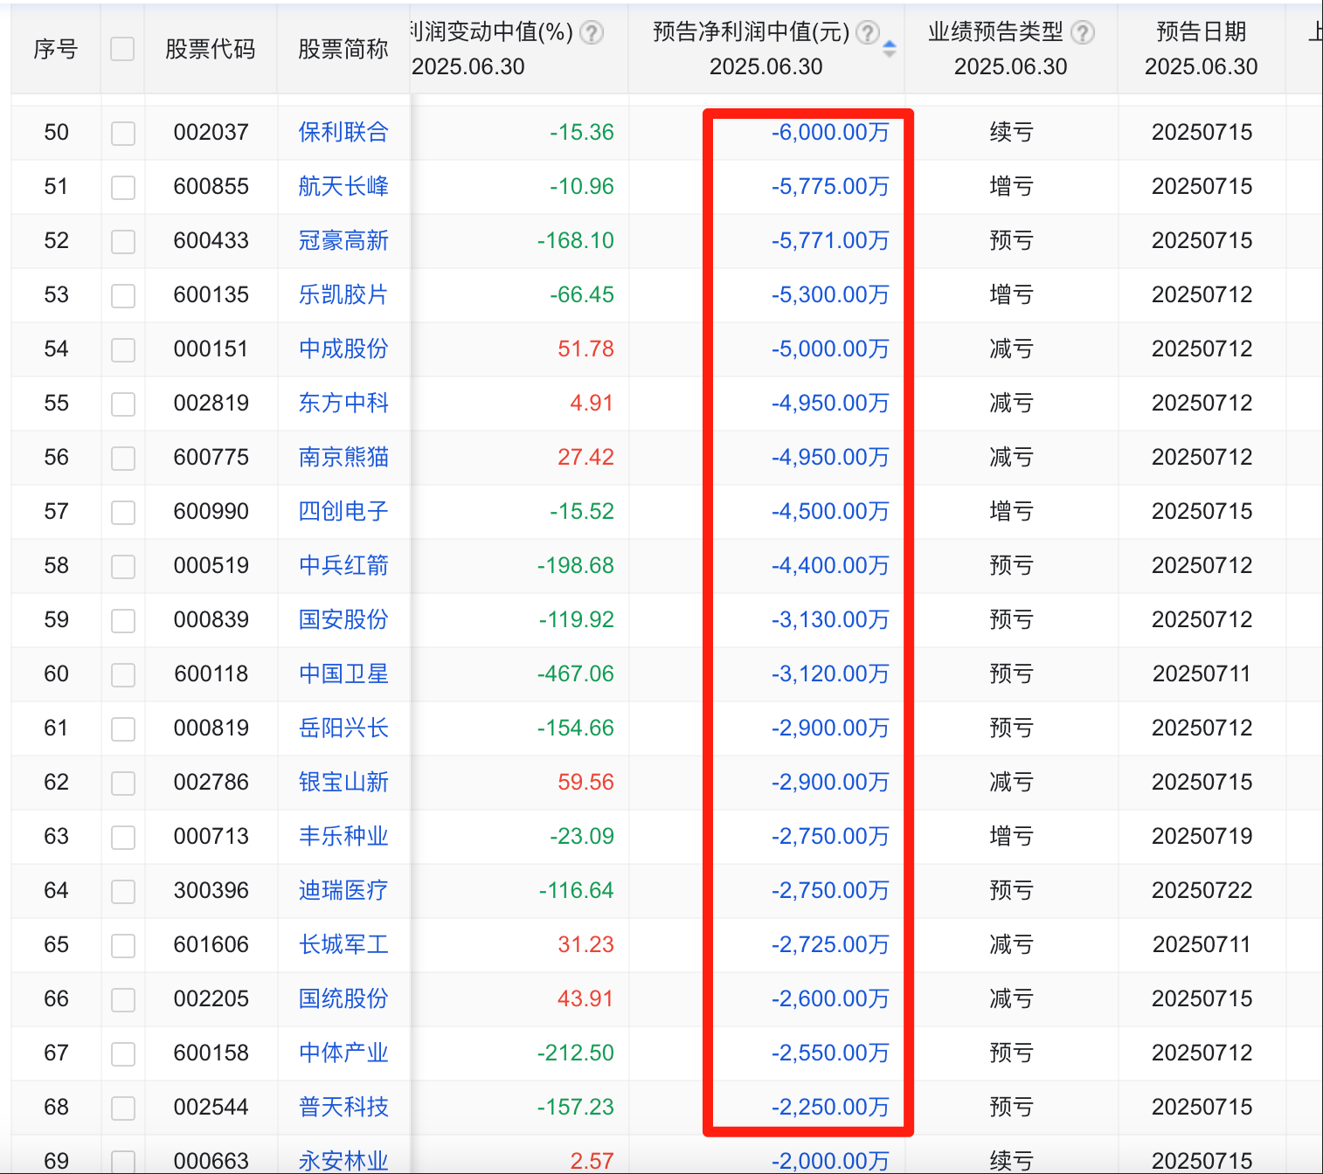Check the box for row 中国卫星
This screenshot has height=1174, width=1323.
pyautogui.click(x=123, y=674)
